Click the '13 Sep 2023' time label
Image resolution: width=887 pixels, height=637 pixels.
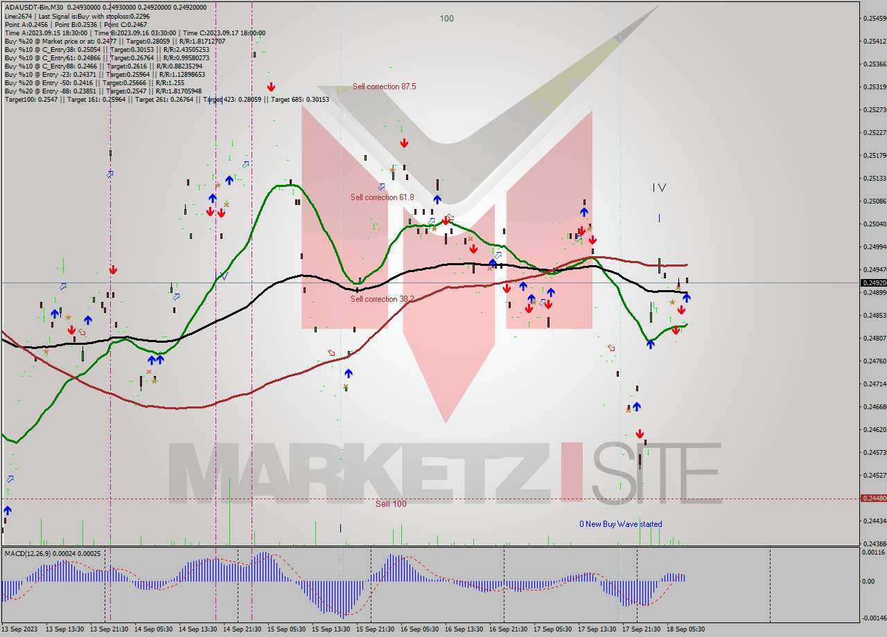click(21, 629)
